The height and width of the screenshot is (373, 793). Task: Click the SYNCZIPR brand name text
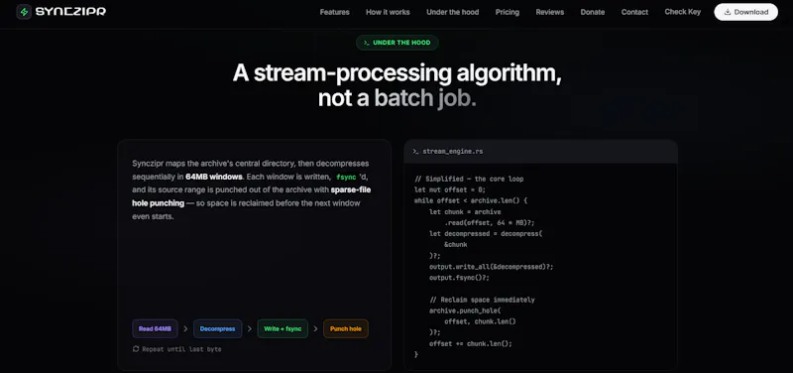coord(70,12)
